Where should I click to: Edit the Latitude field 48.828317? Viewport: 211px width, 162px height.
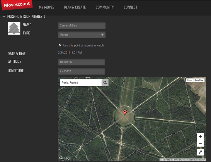(81, 62)
